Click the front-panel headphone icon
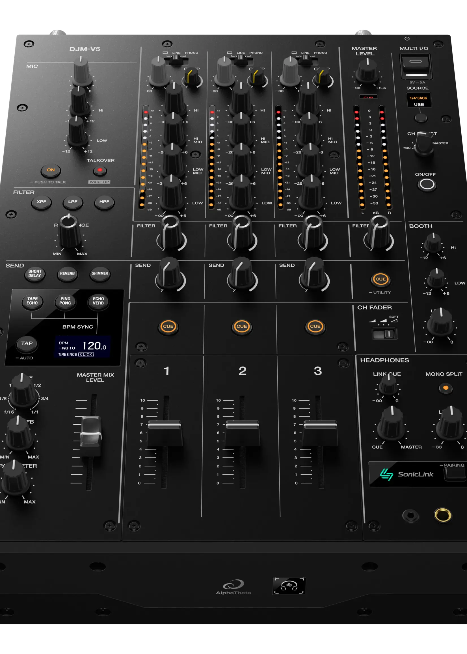 [289, 586]
